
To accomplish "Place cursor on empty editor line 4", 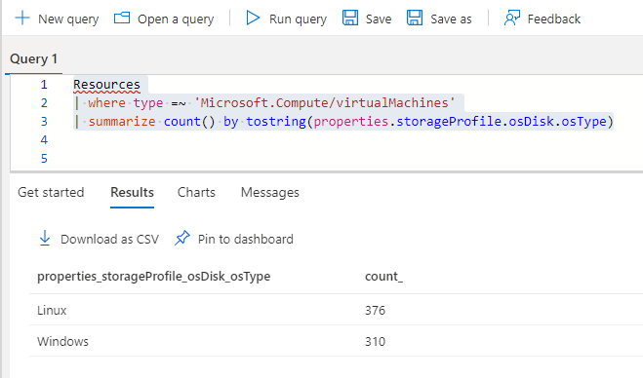I will pyautogui.click(x=328, y=140).
